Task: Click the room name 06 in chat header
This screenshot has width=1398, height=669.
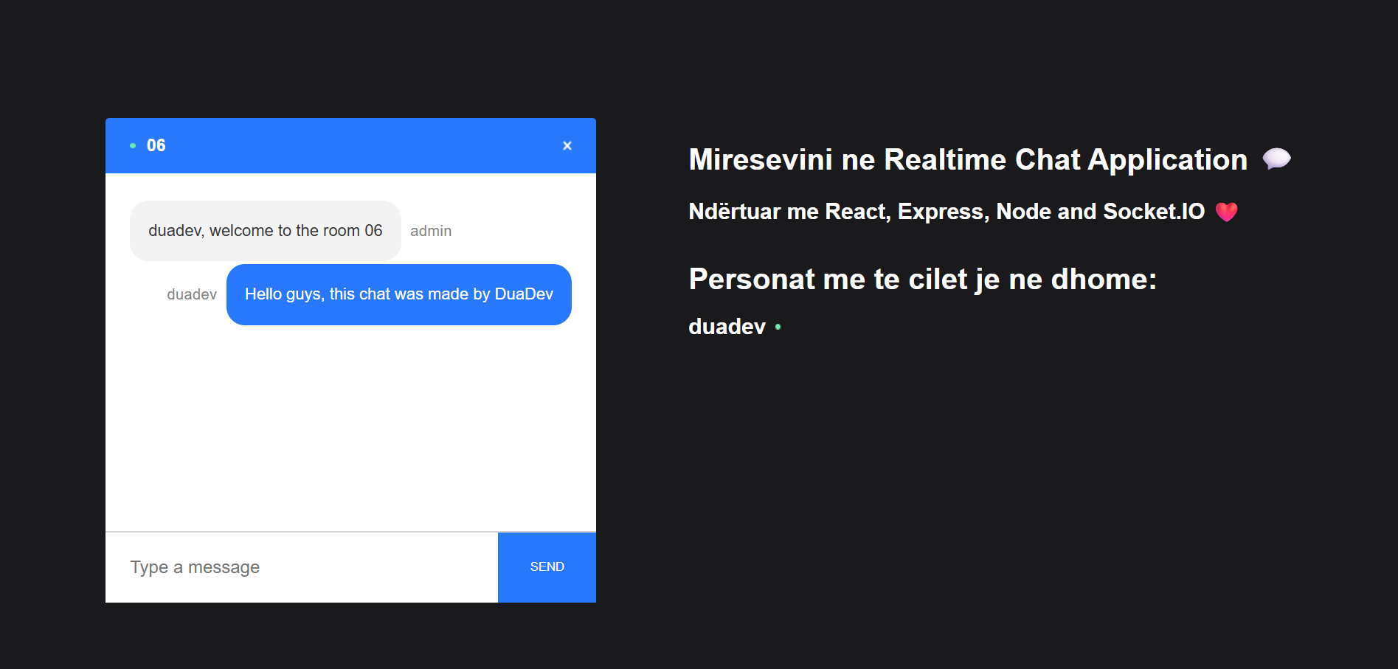Action: pos(156,145)
